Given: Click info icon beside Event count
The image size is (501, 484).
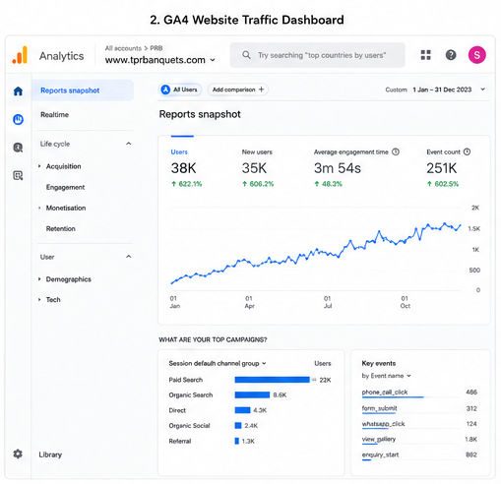Looking at the screenshot, I should (467, 151).
